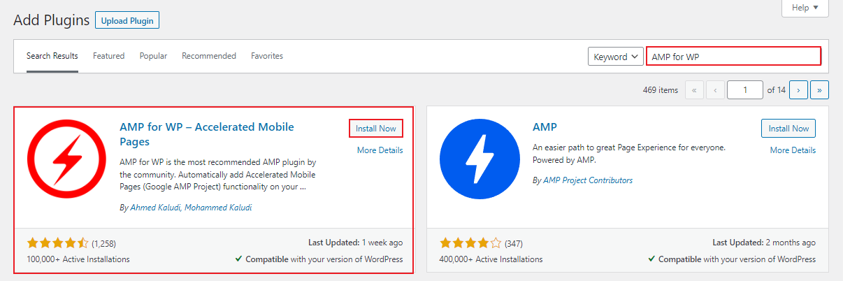This screenshot has height=281, width=843.
Task: Select the Recommended tab
Action: click(x=209, y=56)
